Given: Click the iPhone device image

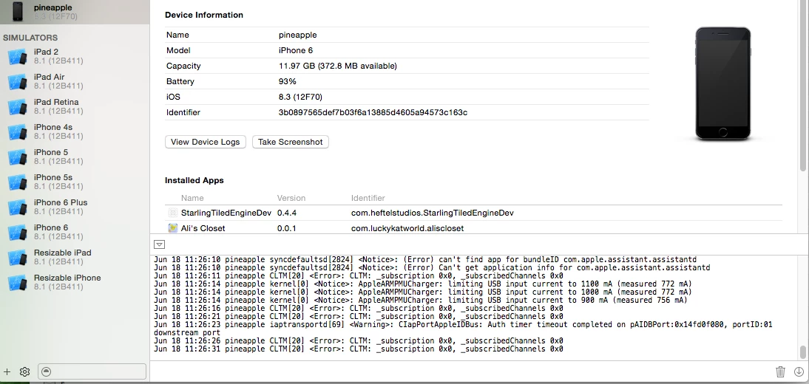Looking at the screenshot, I should point(722,83).
